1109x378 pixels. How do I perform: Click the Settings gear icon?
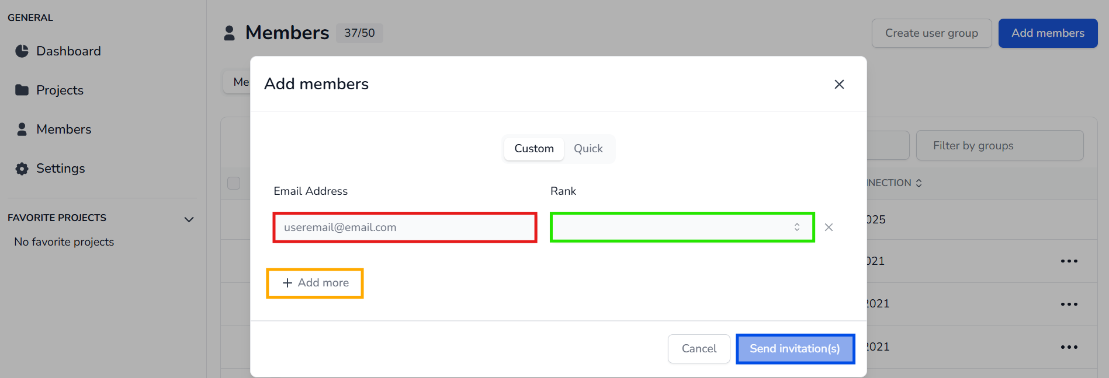(22, 169)
